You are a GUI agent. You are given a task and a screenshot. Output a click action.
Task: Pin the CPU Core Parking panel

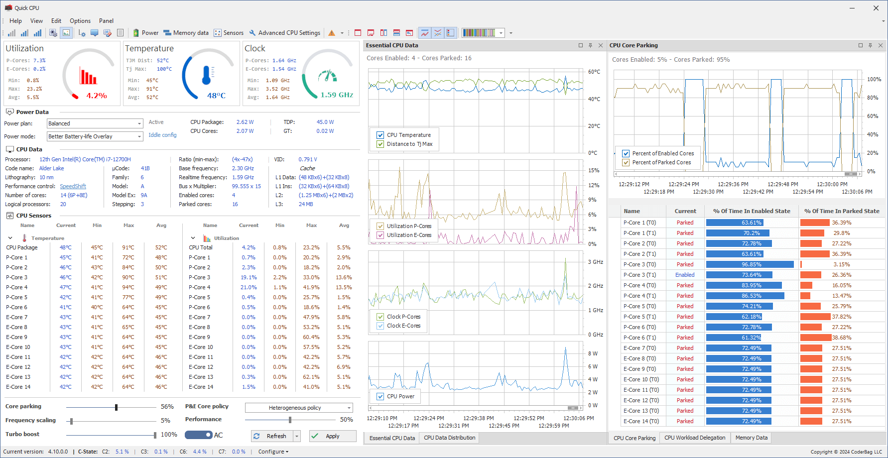pos(870,45)
